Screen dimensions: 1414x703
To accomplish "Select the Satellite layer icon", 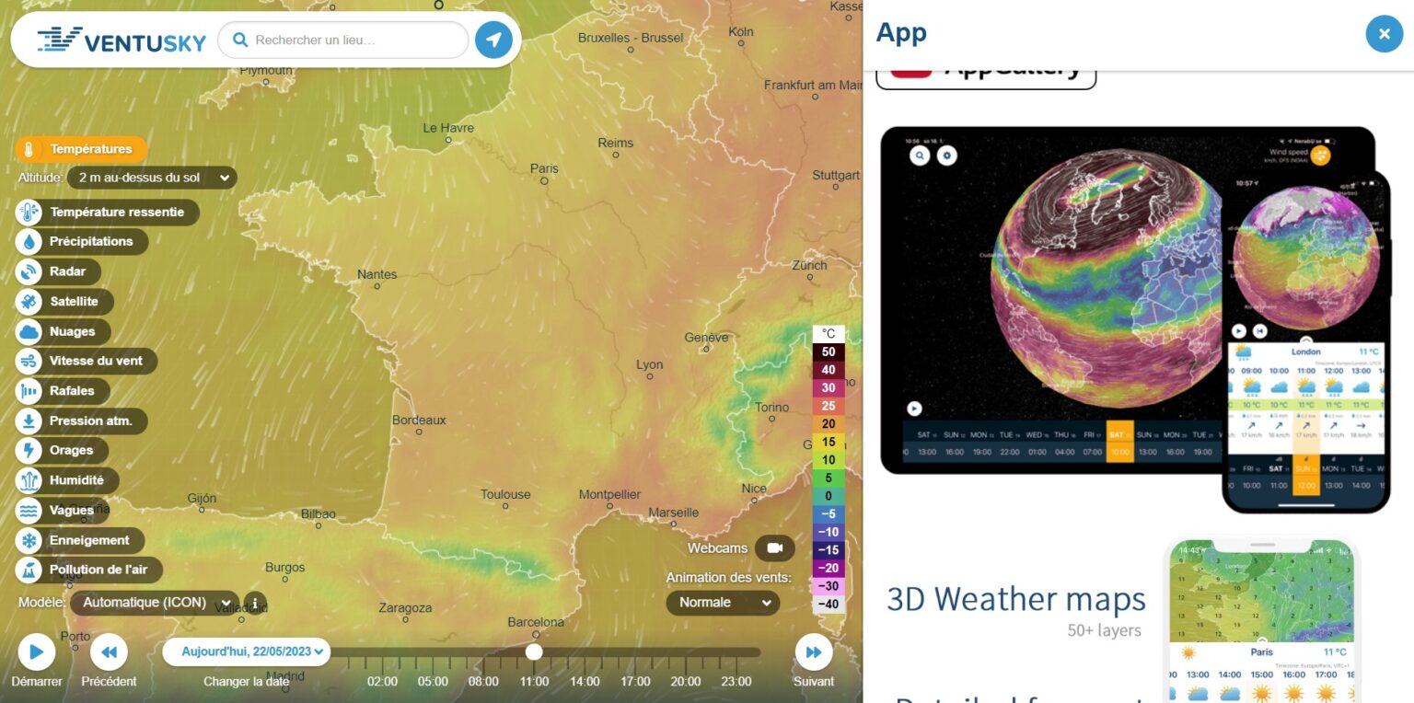I will [x=29, y=302].
